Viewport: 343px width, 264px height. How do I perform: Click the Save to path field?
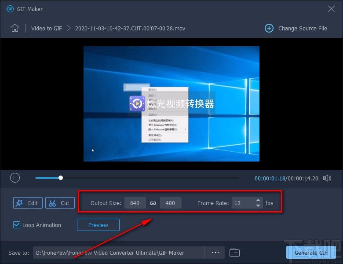coord(119,253)
